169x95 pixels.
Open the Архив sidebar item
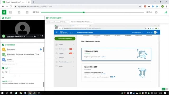tap(65, 66)
